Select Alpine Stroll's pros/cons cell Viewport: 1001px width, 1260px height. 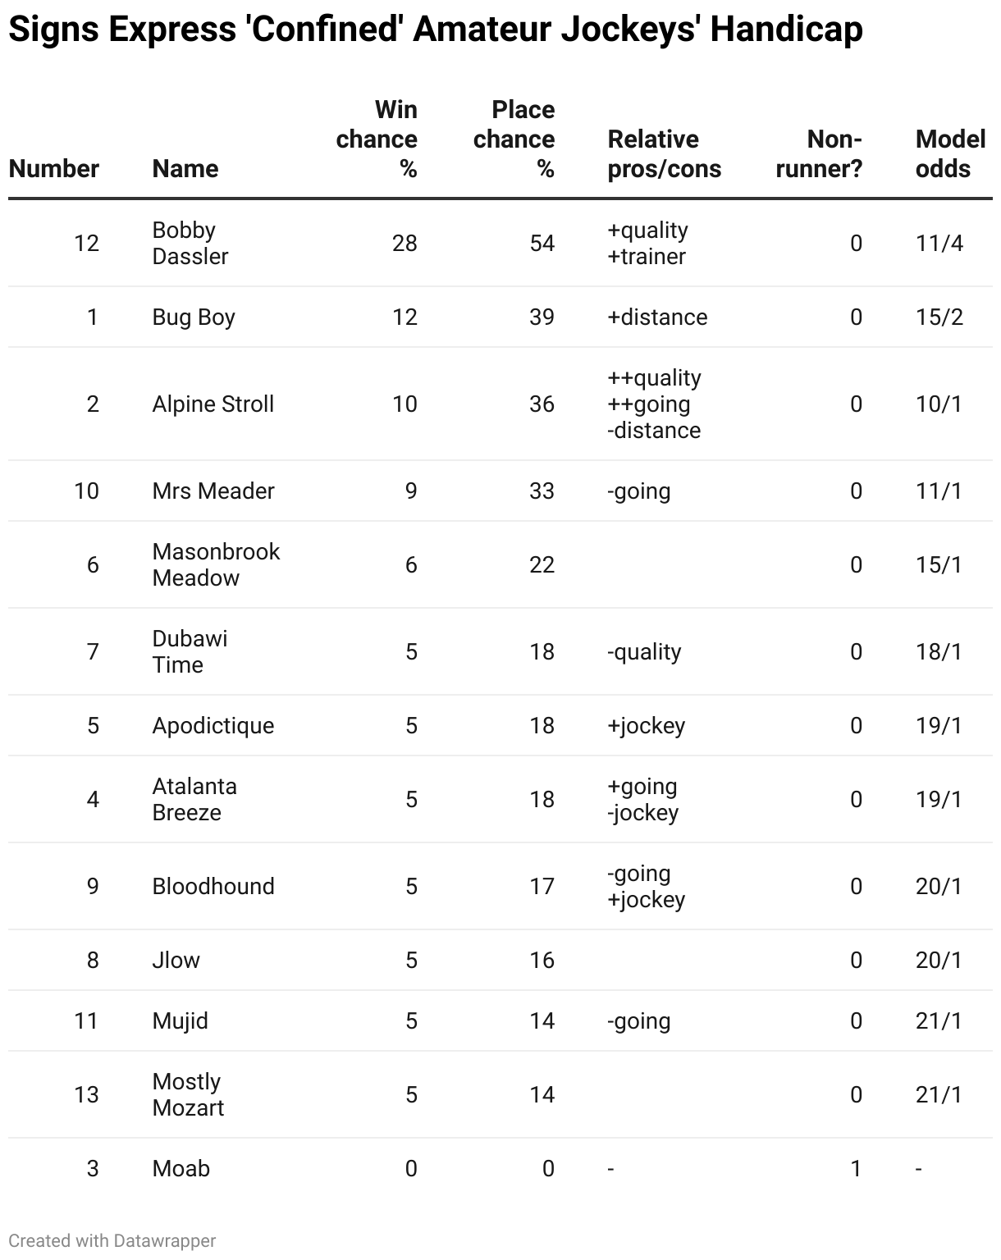(655, 404)
